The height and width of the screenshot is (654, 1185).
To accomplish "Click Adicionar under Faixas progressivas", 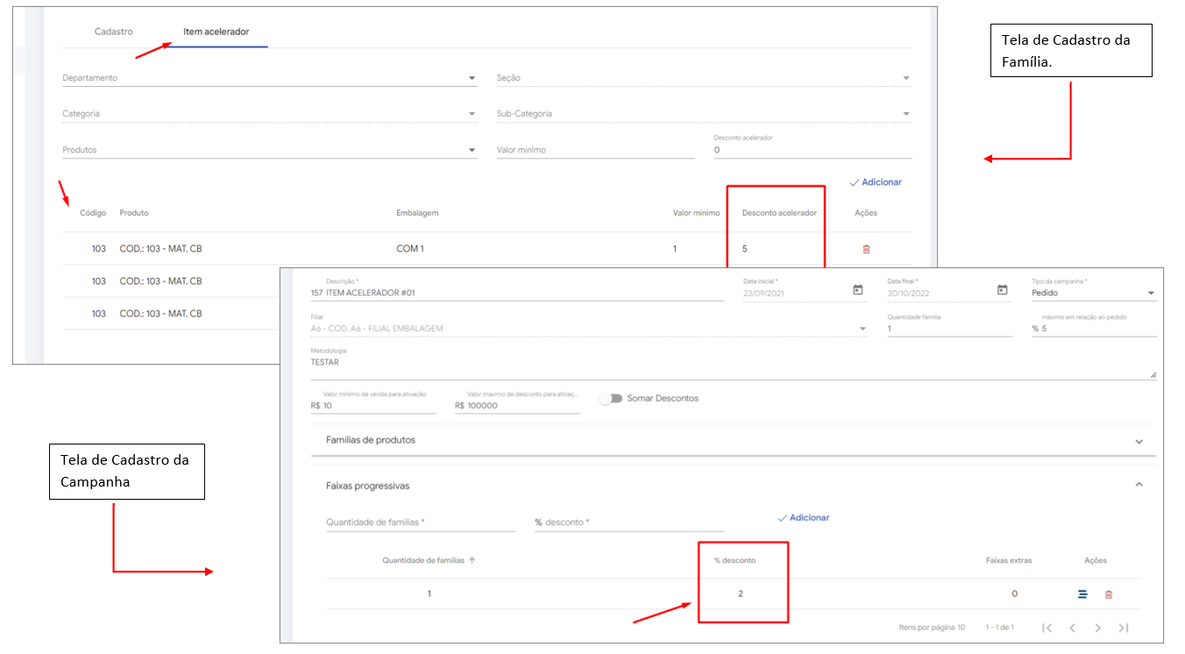I will [804, 518].
